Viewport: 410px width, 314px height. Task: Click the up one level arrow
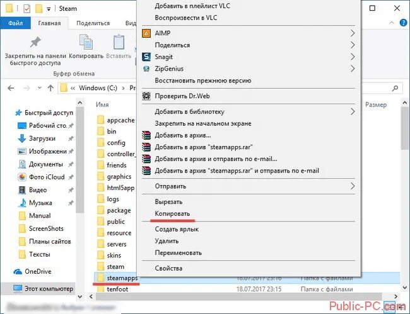50,88
